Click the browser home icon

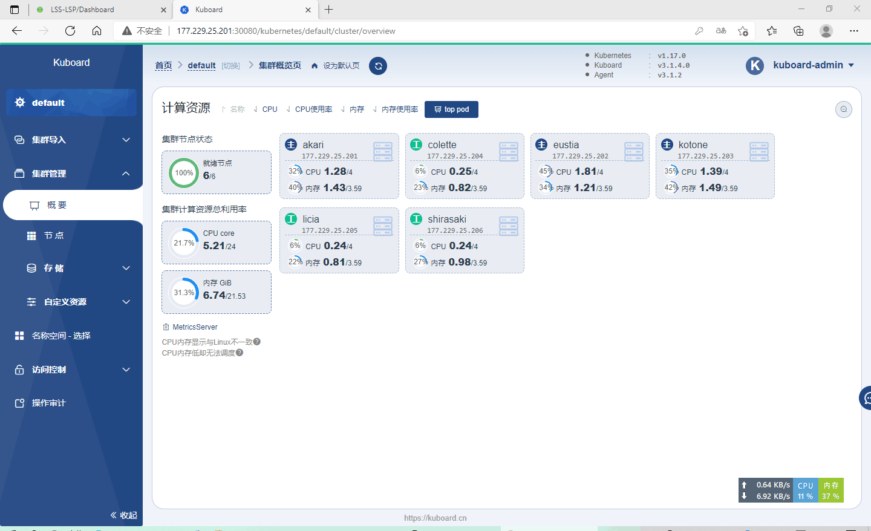point(97,31)
